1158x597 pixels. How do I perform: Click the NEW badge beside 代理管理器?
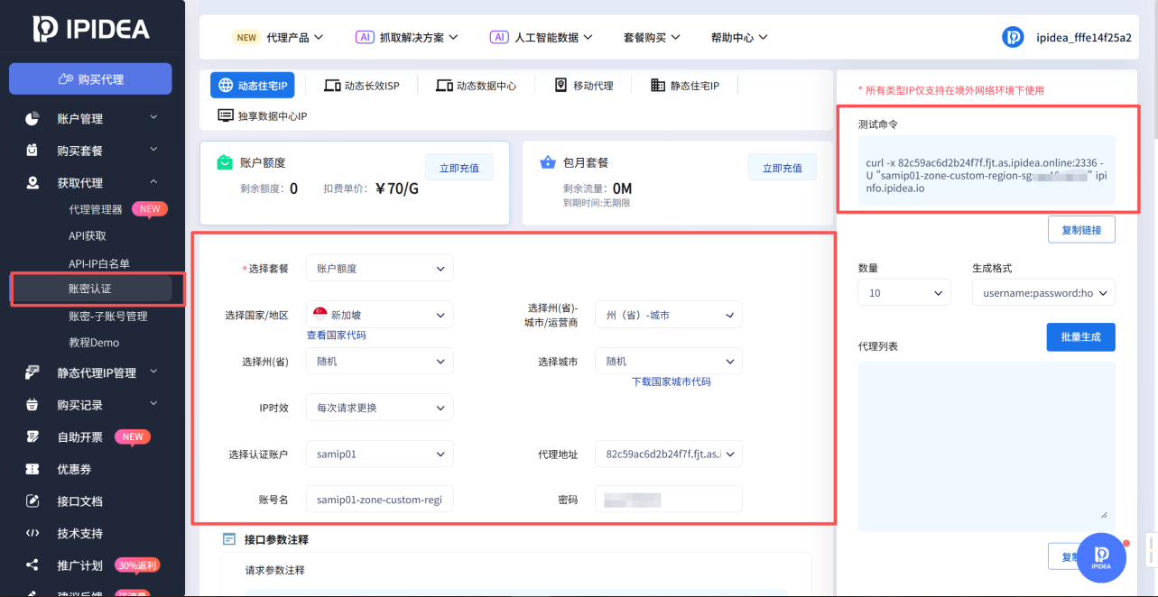(x=150, y=209)
